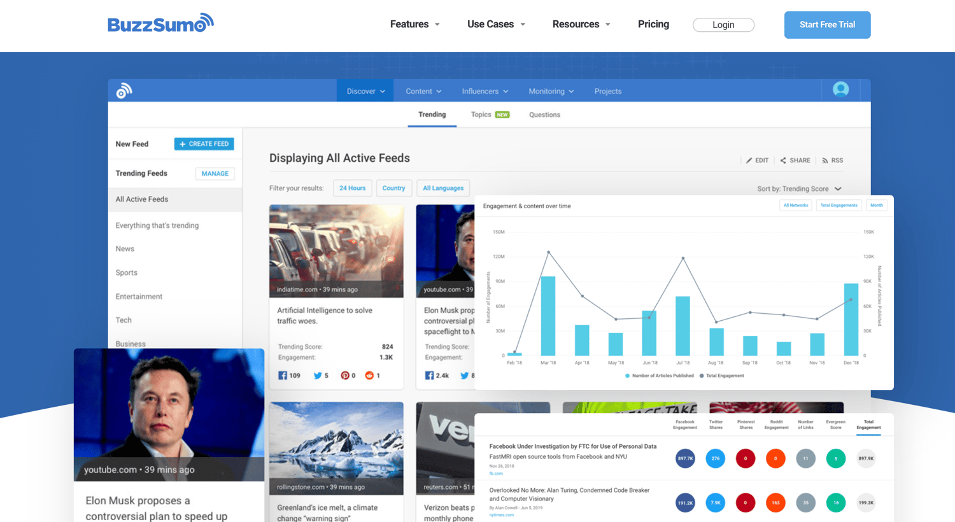Select "Everything that's trending" feed
Screen dimensions: 955x522
(x=157, y=225)
